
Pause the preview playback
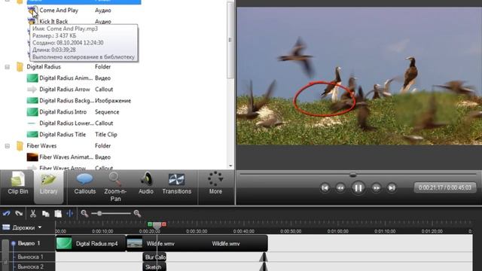358,187
